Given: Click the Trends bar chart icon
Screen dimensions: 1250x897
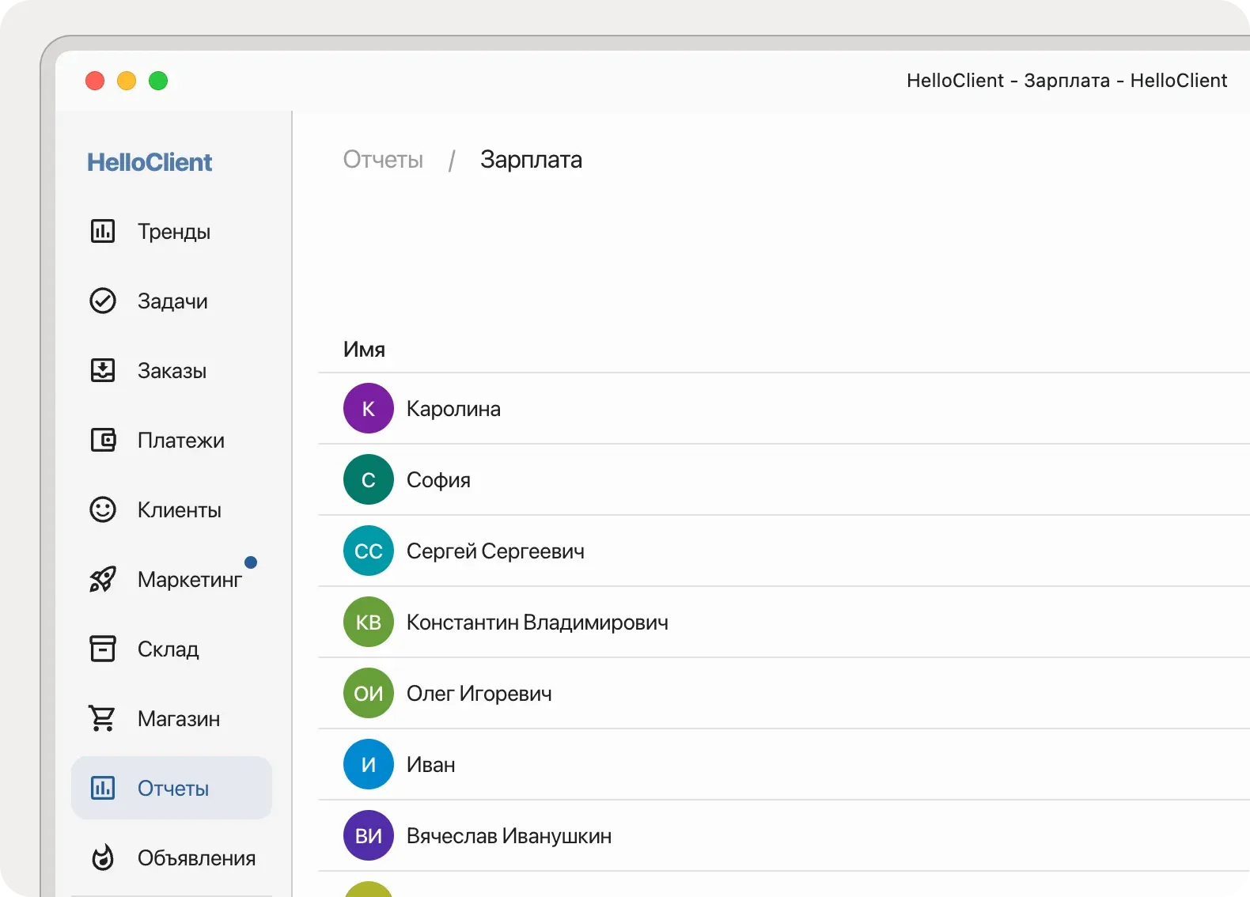Looking at the screenshot, I should [x=103, y=231].
